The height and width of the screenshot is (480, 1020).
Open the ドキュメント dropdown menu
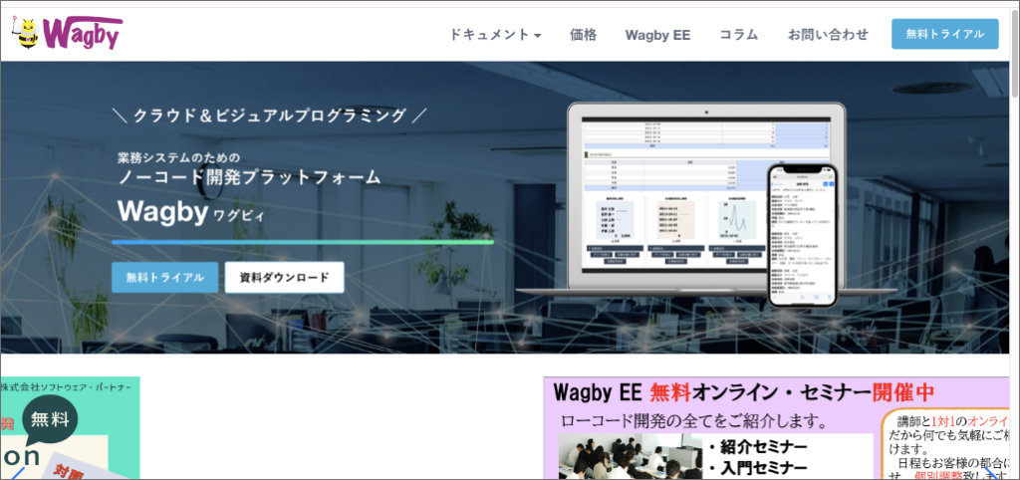tap(488, 34)
